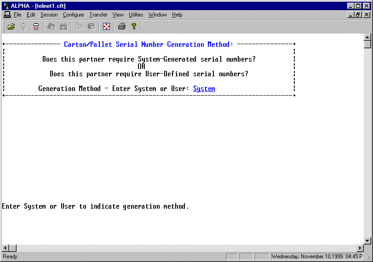The width and height of the screenshot is (373, 262).
Task: Open the Session menu
Action: [x=49, y=15]
